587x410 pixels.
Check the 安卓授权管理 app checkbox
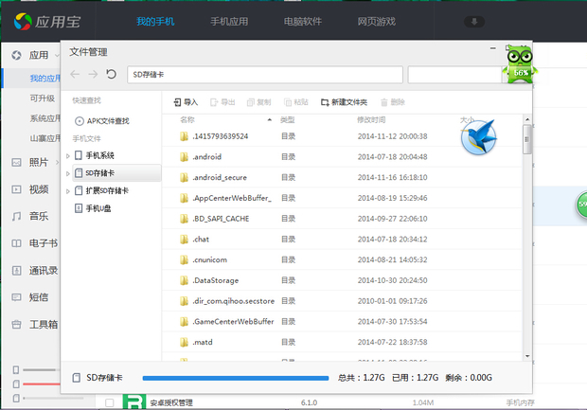(x=109, y=402)
